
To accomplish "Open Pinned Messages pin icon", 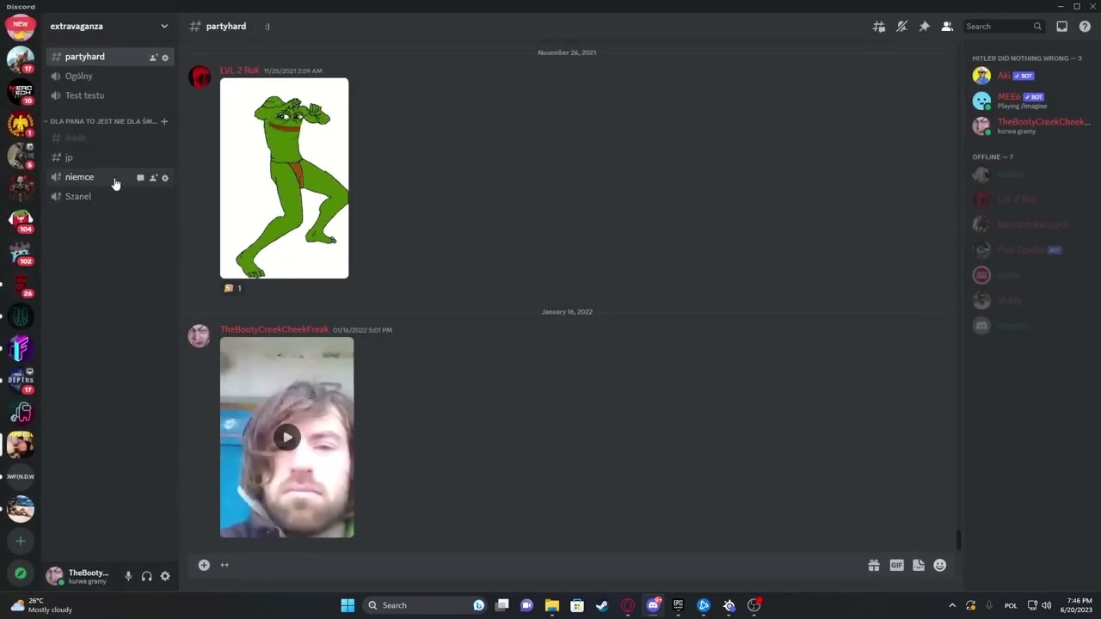I will (x=925, y=27).
